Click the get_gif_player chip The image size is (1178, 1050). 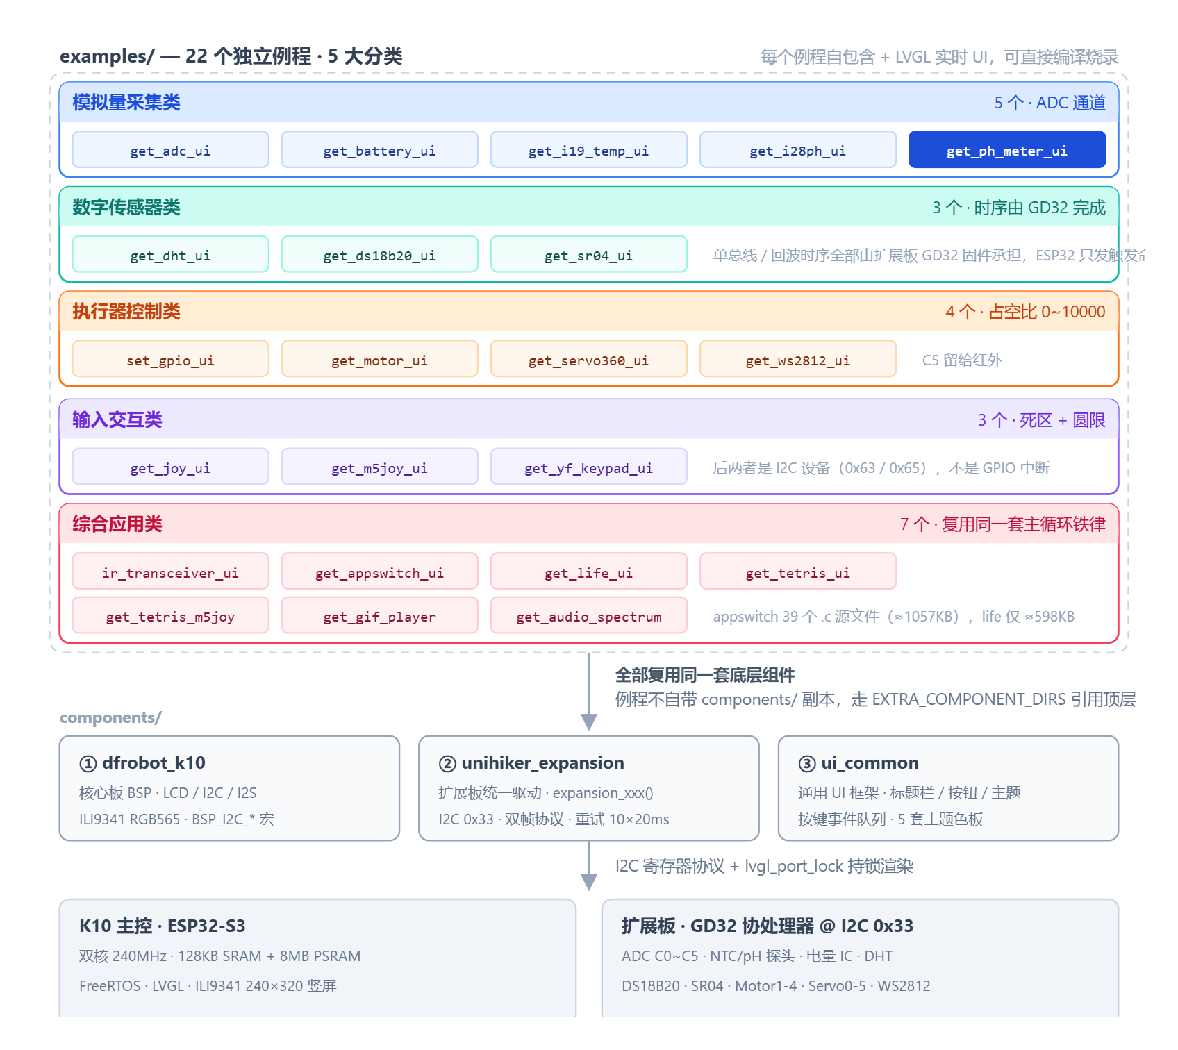[x=379, y=616]
